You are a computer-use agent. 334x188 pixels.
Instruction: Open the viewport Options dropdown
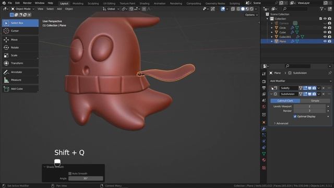252,15
